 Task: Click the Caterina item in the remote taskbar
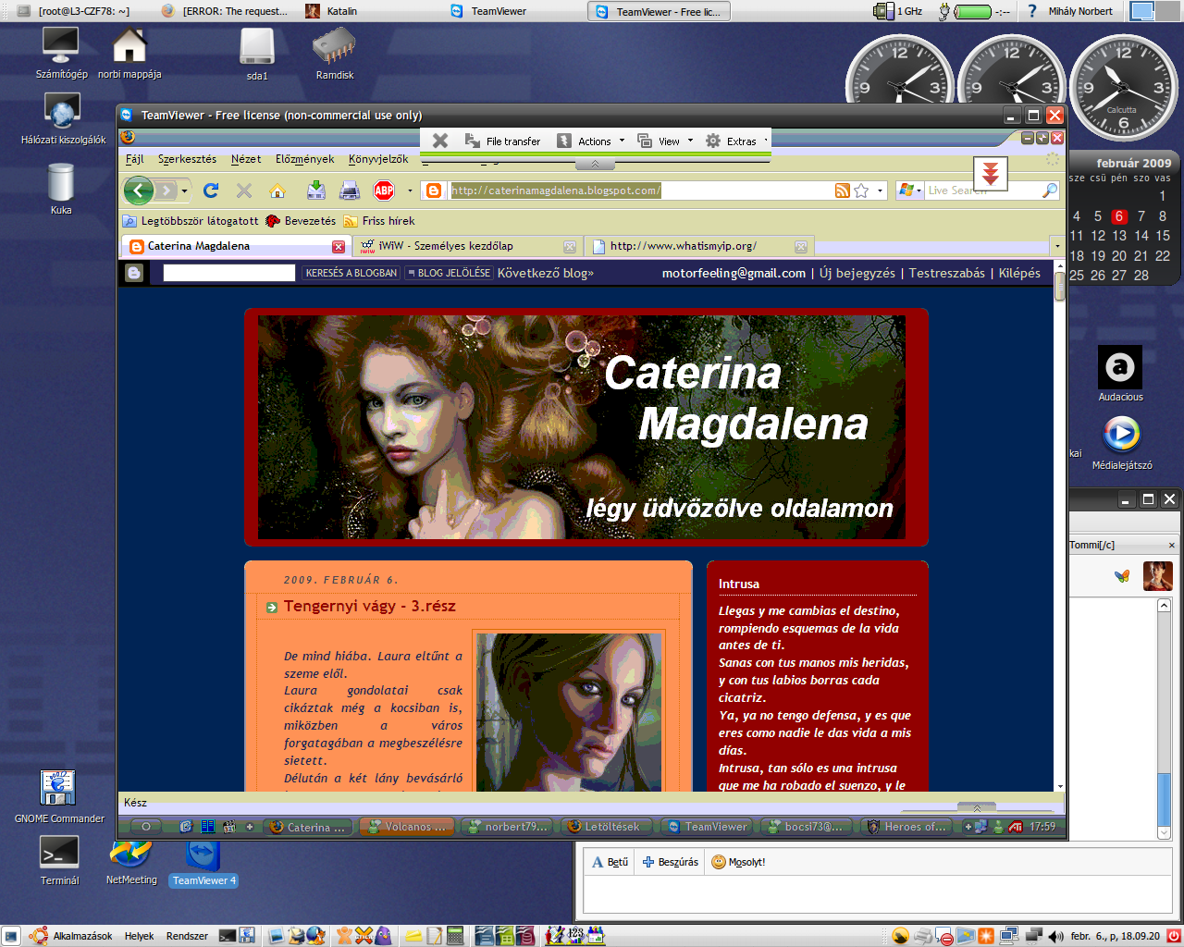[309, 827]
